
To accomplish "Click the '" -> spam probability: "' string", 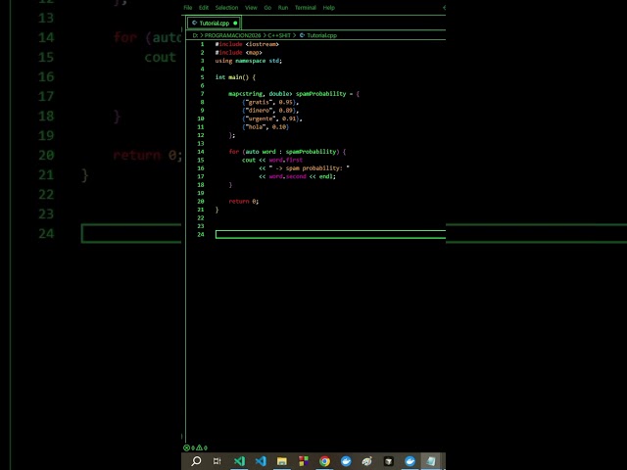I will tap(310, 168).
